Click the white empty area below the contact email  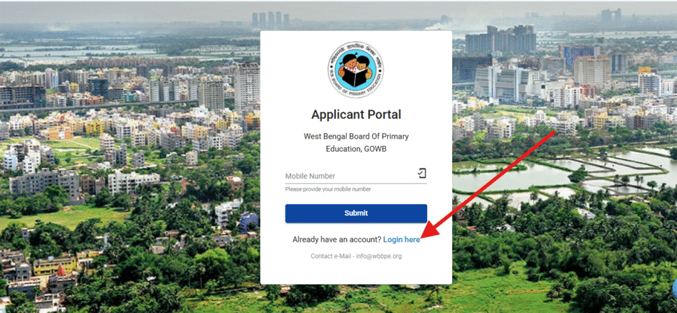tap(356, 273)
